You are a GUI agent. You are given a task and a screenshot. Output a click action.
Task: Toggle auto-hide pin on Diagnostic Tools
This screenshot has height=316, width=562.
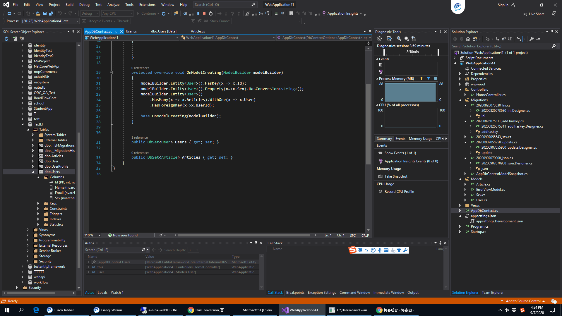[440, 32]
